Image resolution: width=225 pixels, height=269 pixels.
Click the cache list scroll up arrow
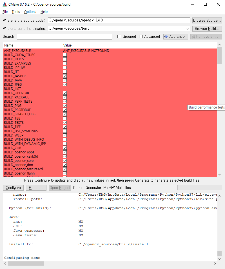coord(219,45)
